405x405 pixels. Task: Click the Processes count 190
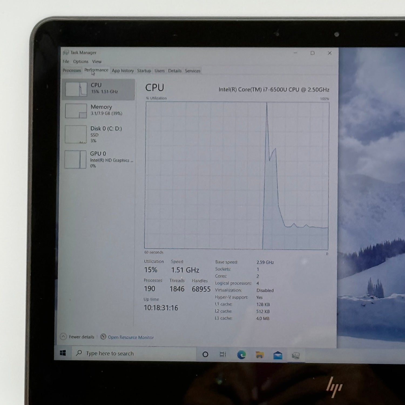click(x=150, y=289)
